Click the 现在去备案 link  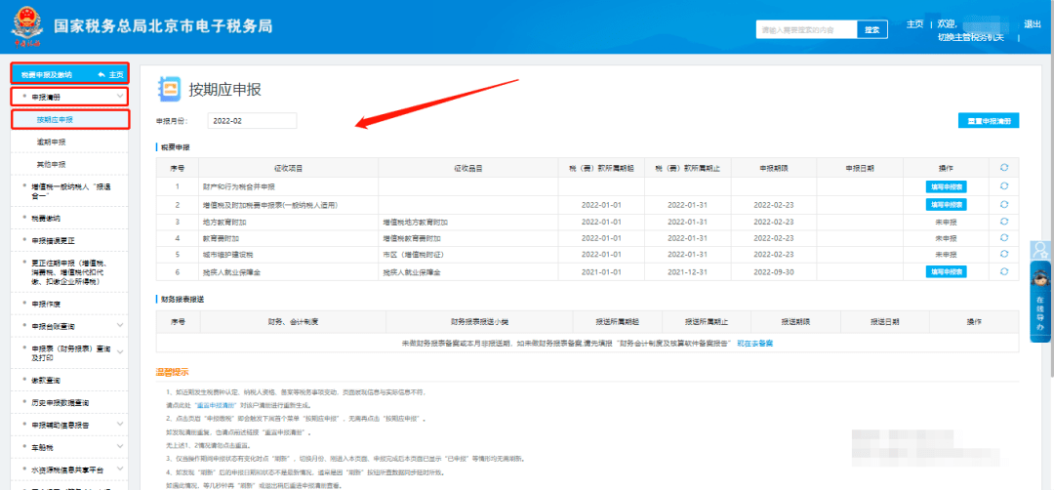coord(754,344)
